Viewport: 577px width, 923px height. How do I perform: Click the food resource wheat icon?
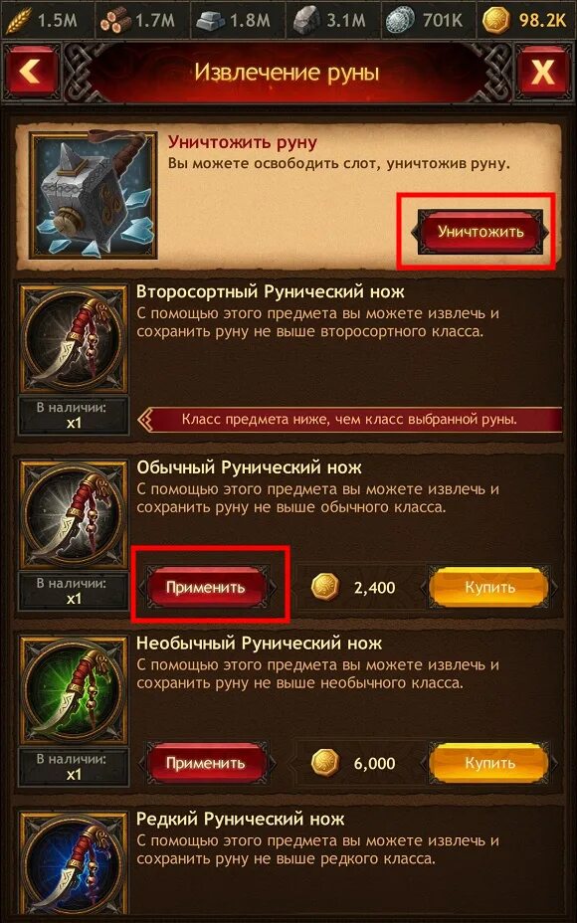20,20
